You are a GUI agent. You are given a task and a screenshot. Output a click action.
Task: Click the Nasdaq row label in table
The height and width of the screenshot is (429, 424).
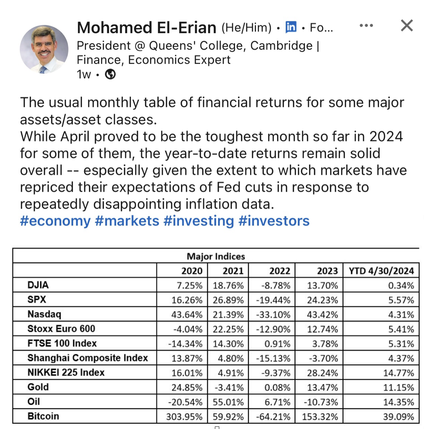[x=44, y=314]
